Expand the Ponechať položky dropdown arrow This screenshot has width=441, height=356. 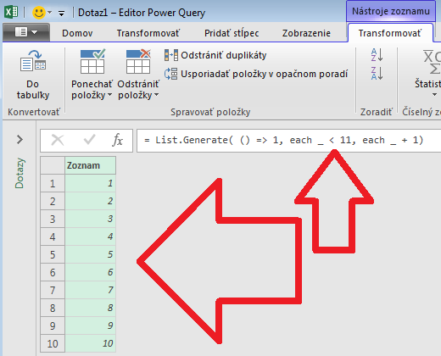[110, 95]
